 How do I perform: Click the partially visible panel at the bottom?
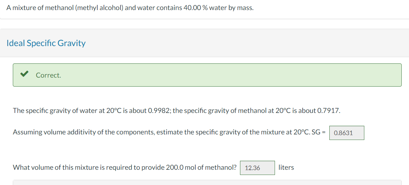(x=207, y=182)
